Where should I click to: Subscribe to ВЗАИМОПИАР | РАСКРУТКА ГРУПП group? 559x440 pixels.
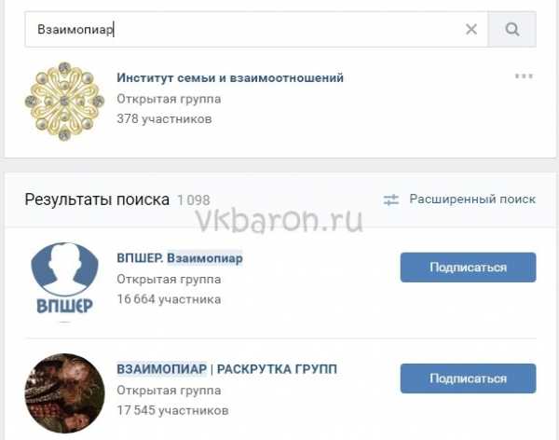(468, 378)
